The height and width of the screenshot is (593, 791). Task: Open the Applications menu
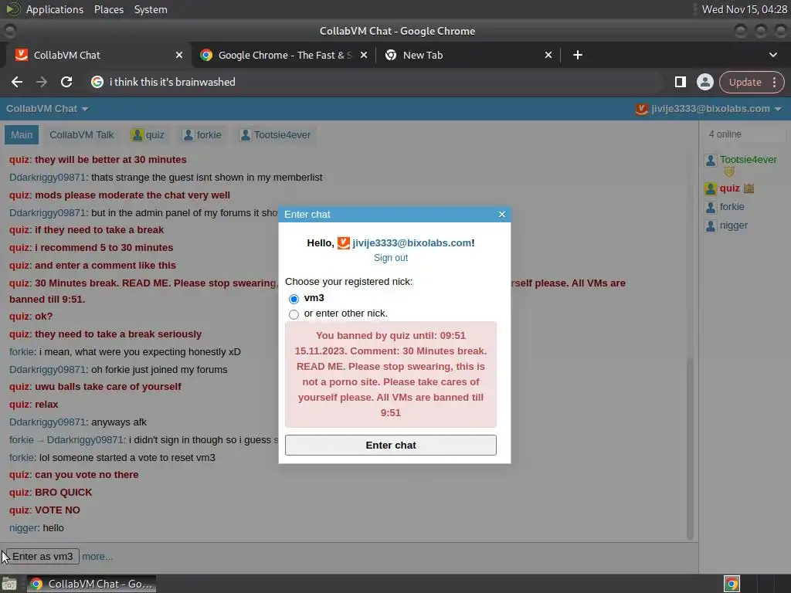point(55,9)
